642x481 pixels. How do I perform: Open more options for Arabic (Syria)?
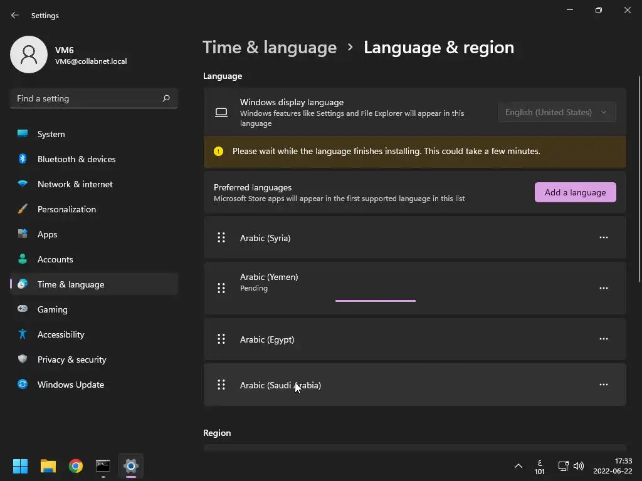tap(603, 237)
